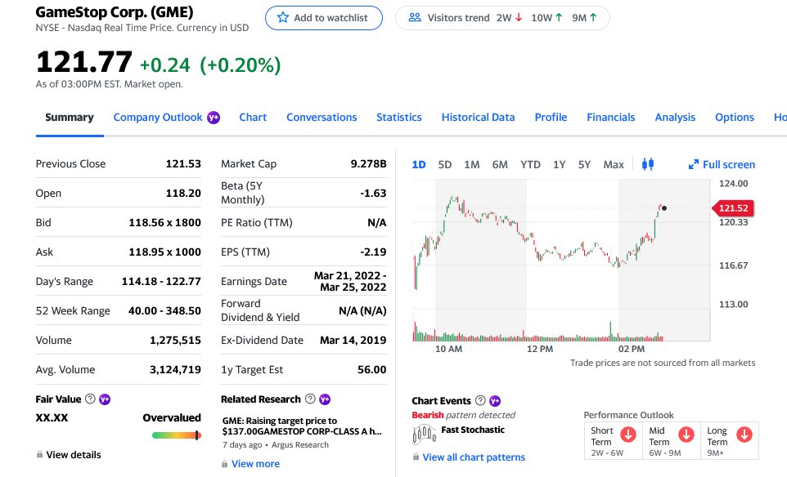
Task: Switch to the Chart tab
Action: click(253, 118)
